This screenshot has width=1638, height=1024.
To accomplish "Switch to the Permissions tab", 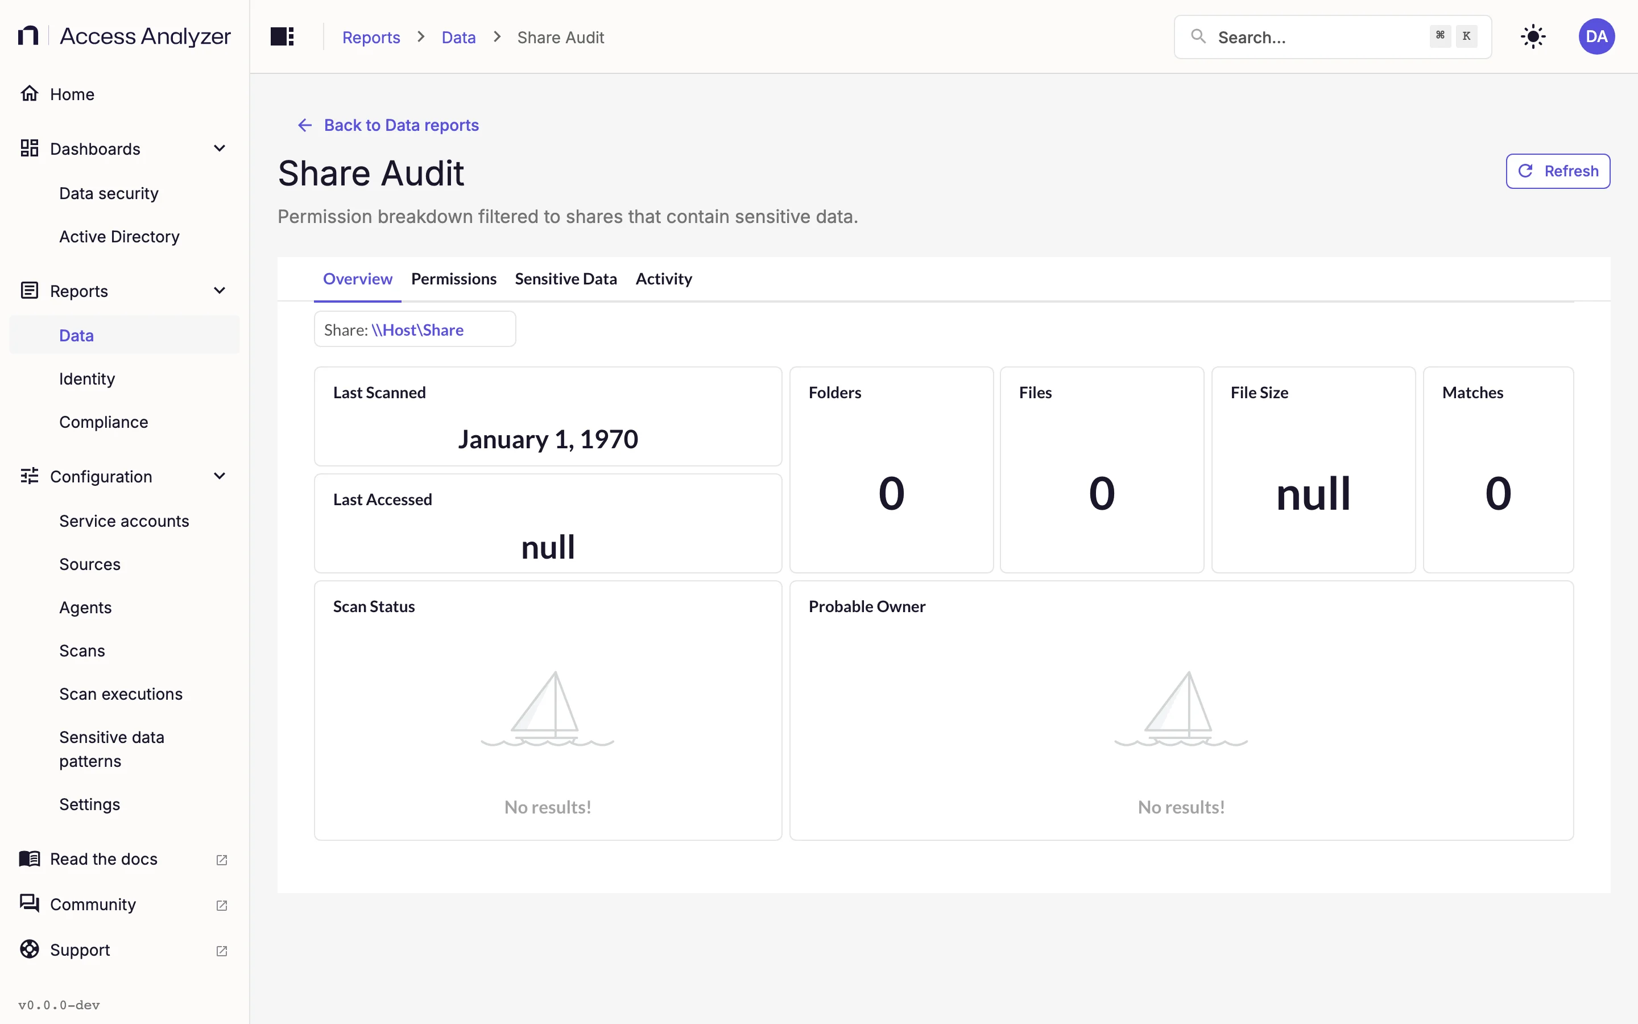I will click(453, 279).
